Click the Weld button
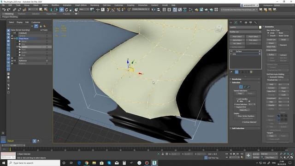295x166 pixels. click(271, 84)
